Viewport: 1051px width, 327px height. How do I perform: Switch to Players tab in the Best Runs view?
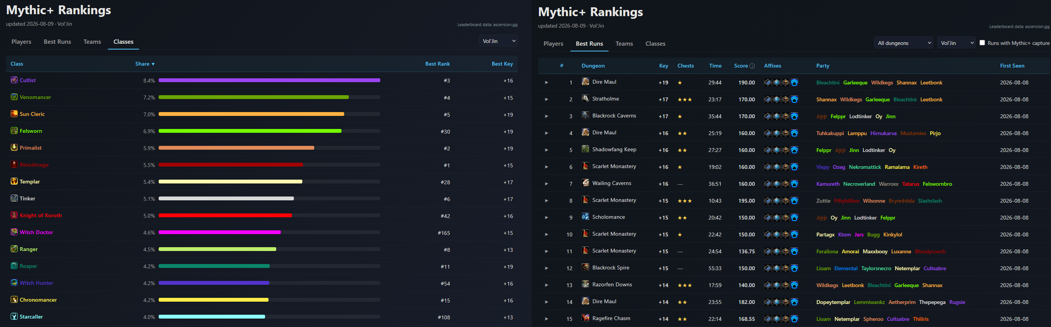(x=553, y=44)
